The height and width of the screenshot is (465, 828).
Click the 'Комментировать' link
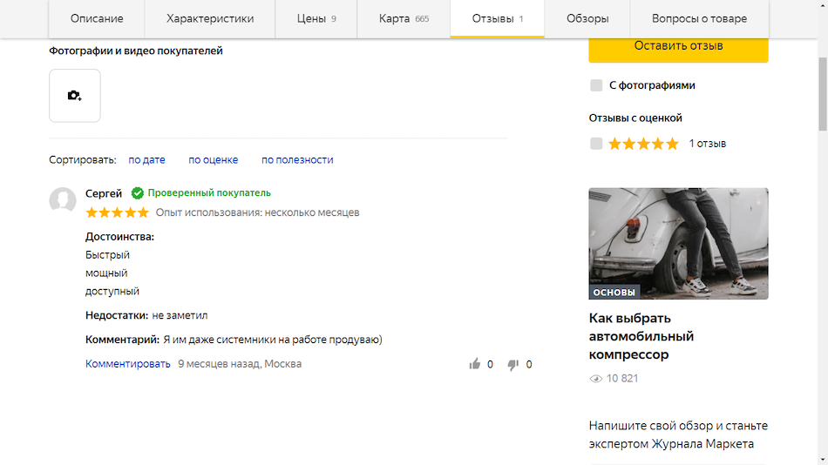127,364
